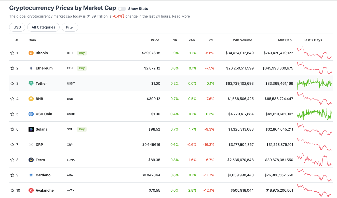
Task: Open the Cardano coin page link
Action: click(43, 175)
